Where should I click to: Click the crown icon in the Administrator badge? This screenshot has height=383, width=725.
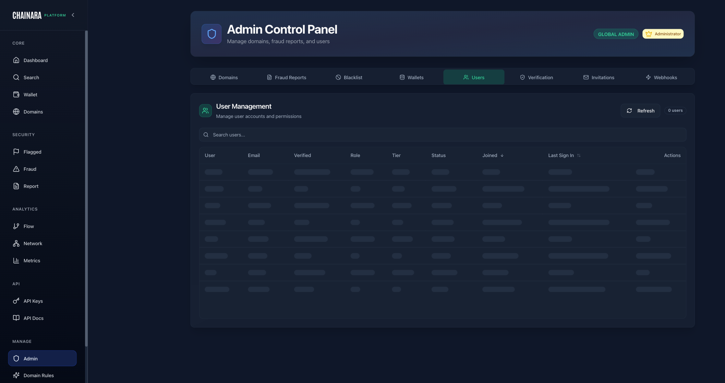(649, 34)
